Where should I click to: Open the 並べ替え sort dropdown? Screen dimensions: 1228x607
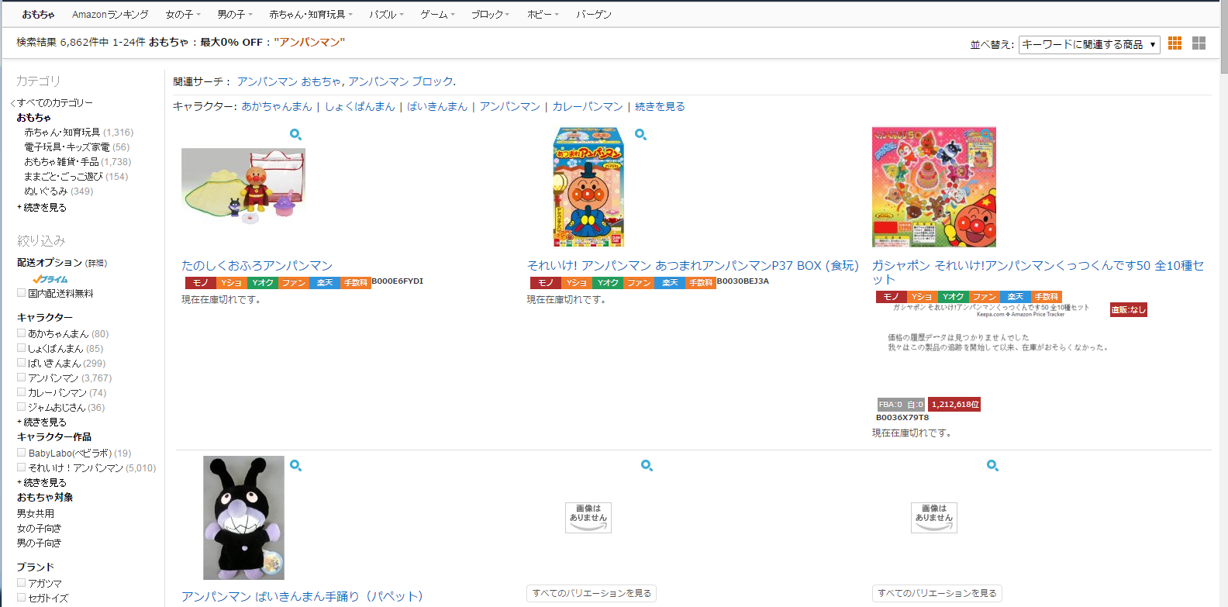1089,44
